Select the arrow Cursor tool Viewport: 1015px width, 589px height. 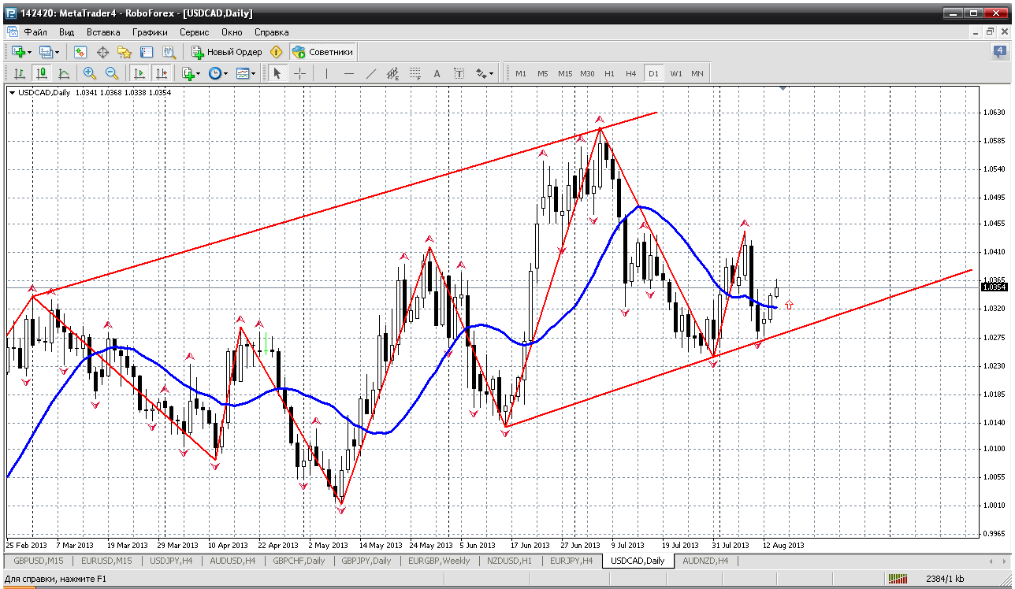[x=277, y=73]
